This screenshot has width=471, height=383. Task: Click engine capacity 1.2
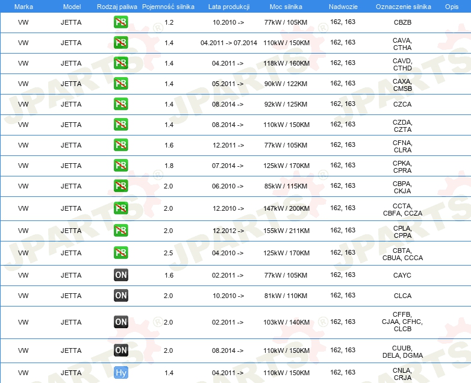point(169,22)
